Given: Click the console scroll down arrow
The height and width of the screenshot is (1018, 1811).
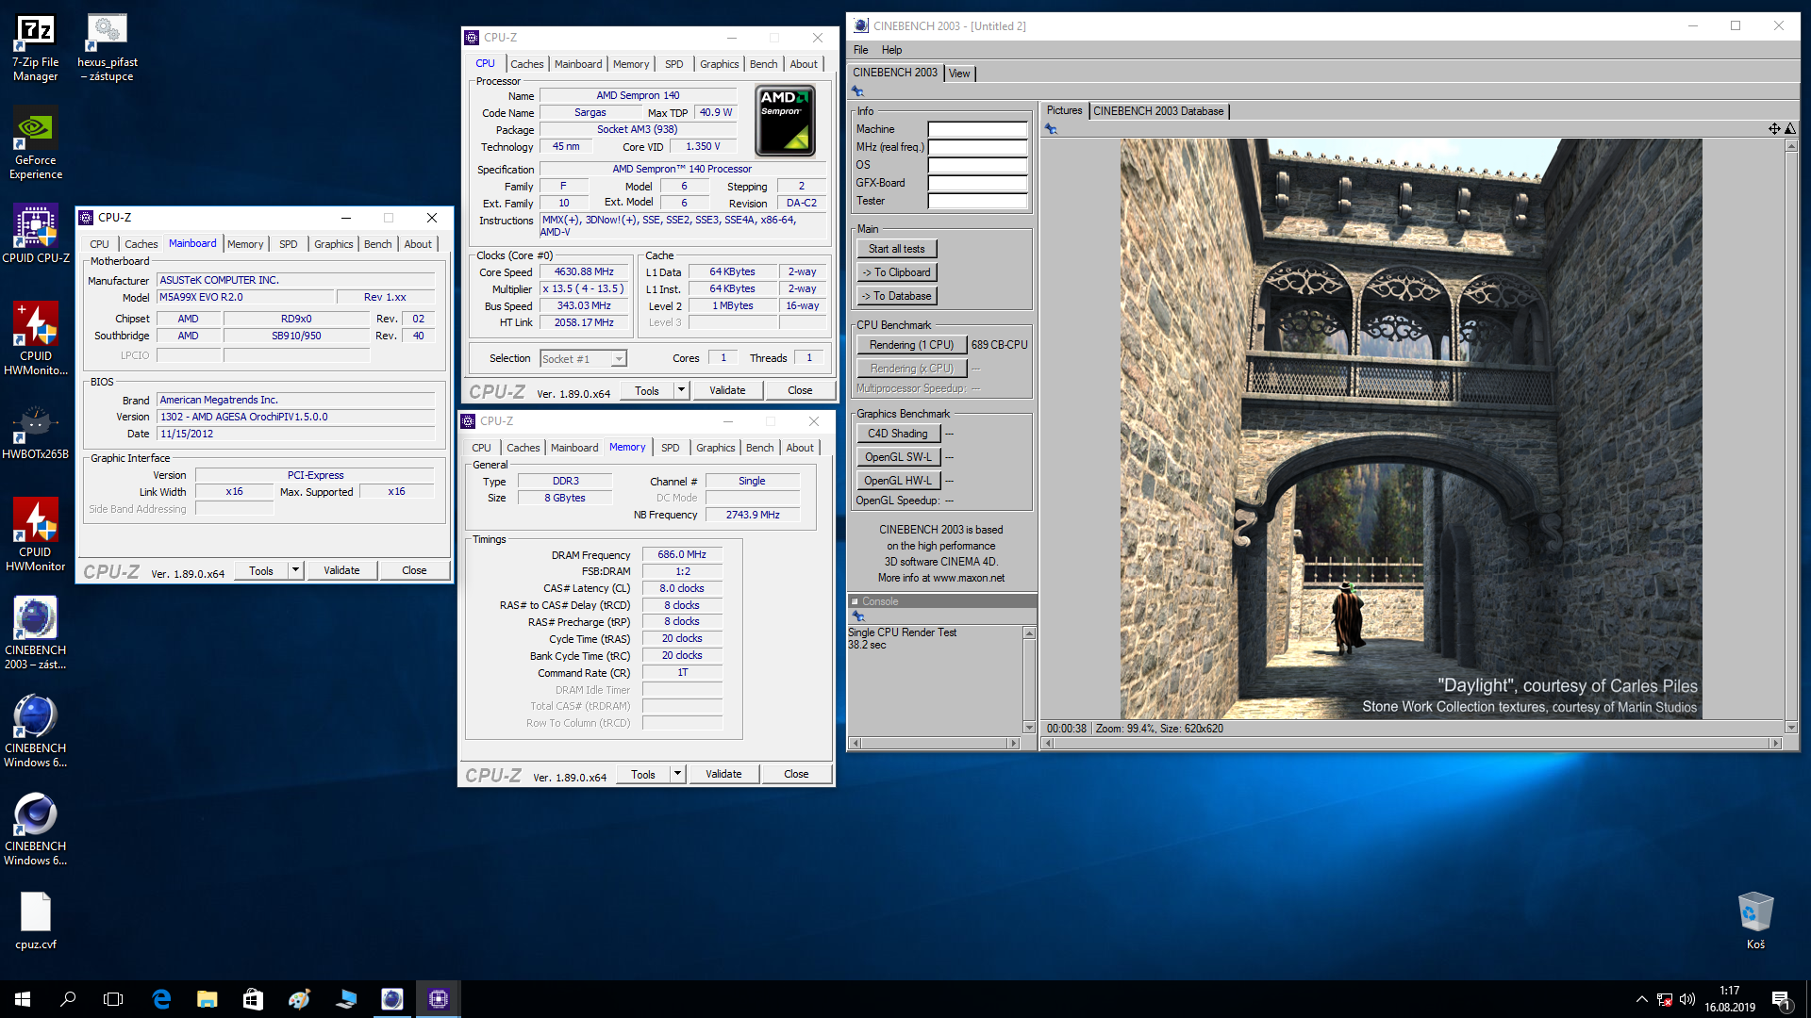Looking at the screenshot, I should click(x=1029, y=728).
